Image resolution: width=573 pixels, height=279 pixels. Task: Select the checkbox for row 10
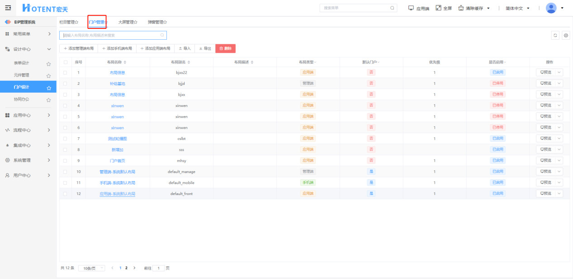pyautogui.click(x=66, y=172)
